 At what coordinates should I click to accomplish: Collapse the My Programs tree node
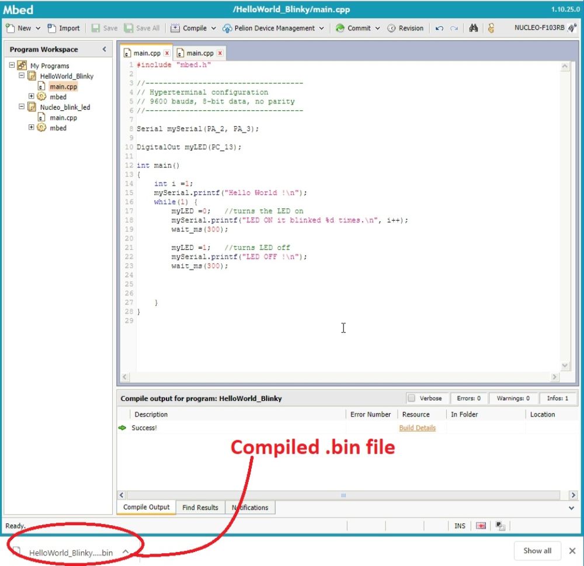(x=12, y=65)
